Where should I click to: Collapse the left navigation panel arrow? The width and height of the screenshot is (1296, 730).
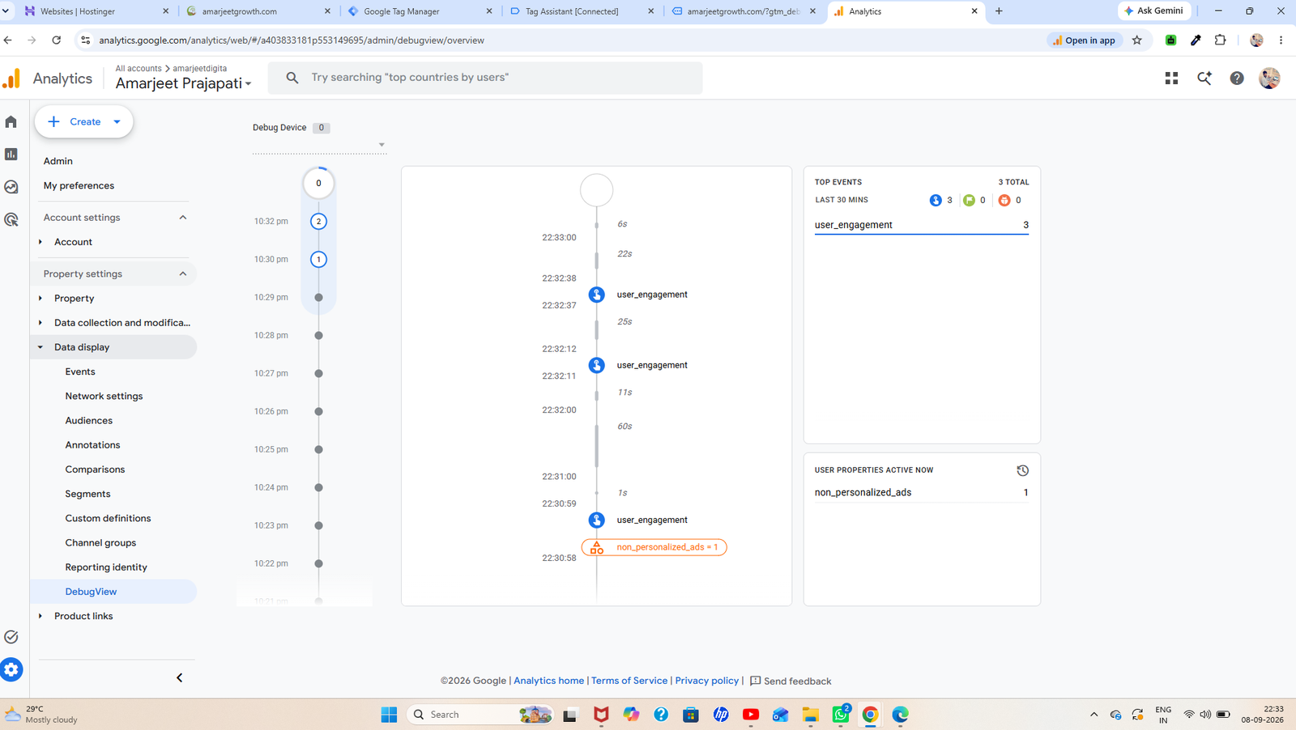[180, 677]
